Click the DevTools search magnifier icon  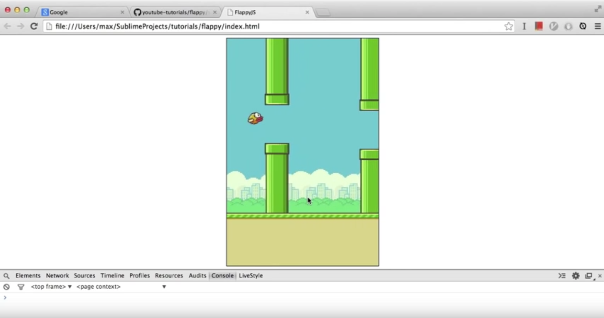pos(6,276)
